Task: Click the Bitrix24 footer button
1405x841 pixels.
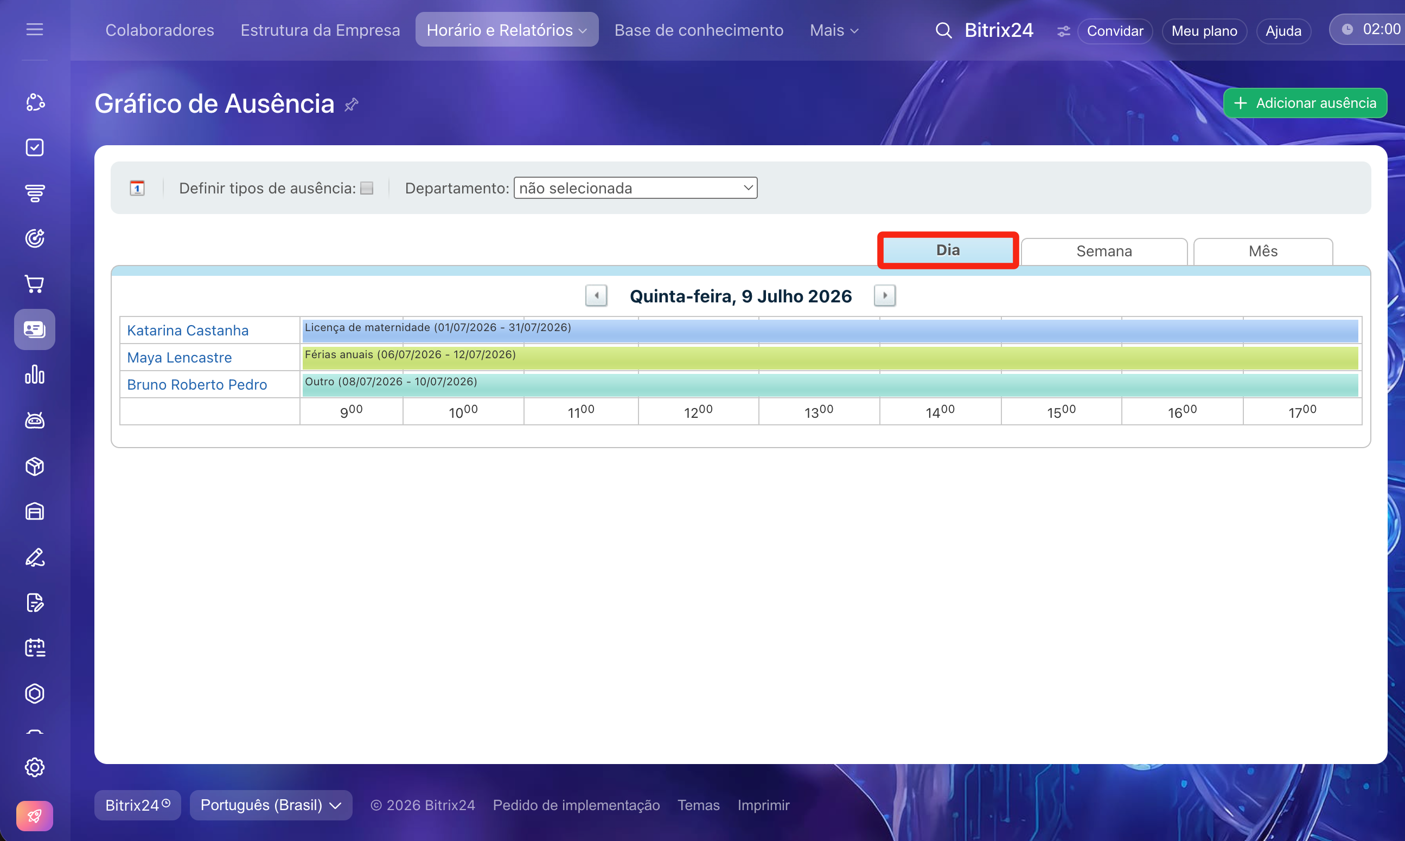Action: [x=138, y=805]
